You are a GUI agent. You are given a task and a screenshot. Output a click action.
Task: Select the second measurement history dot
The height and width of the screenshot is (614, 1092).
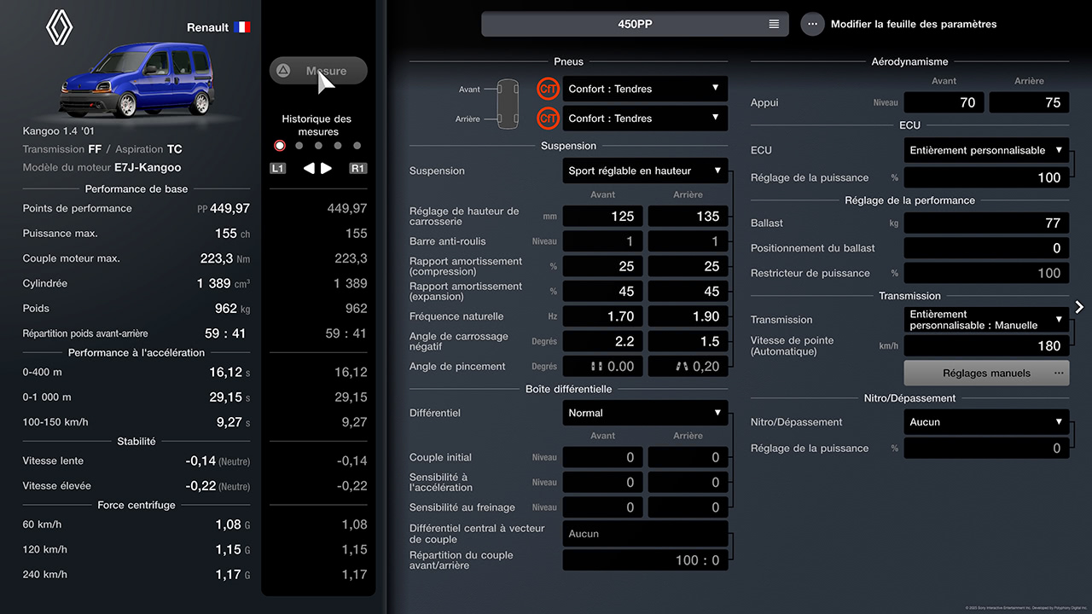coord(299,146)
